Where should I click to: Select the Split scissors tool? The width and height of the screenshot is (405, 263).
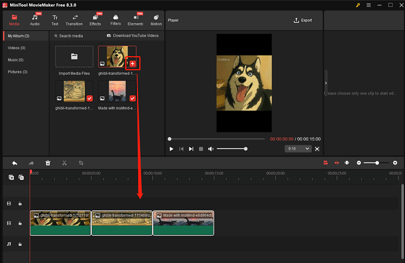tap(64, 163)
